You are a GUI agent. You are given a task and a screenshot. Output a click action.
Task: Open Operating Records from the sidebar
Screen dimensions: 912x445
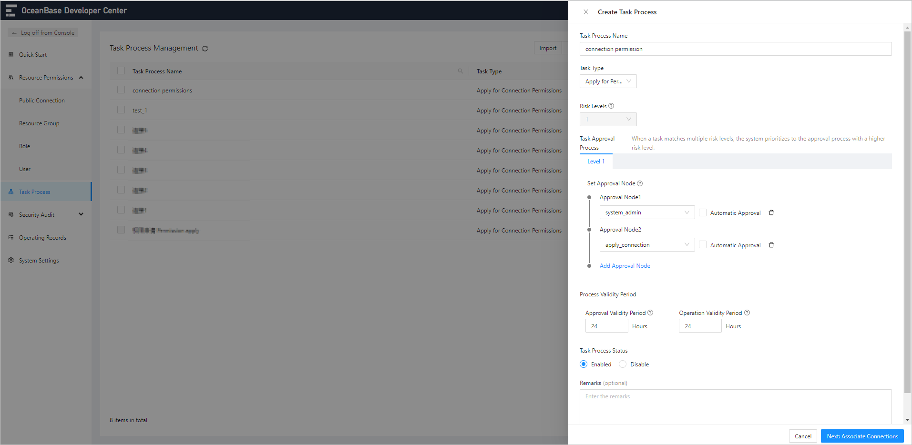pyautogui.click(x=42, y=237)
